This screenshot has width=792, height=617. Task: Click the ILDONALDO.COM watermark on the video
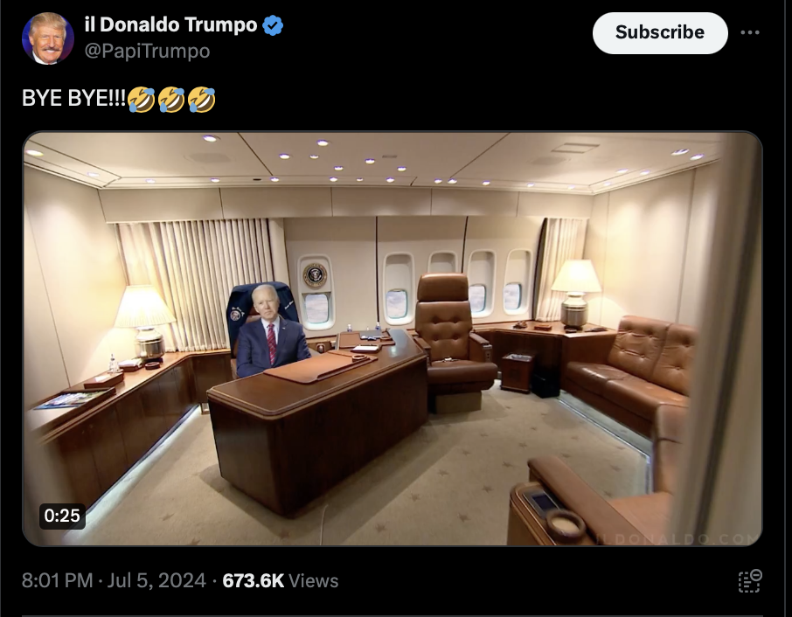click(x=677, y=538)
